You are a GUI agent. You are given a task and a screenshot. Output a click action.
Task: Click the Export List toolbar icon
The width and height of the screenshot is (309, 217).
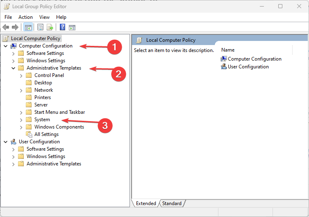pyautogui.click(x=50, y=27)
